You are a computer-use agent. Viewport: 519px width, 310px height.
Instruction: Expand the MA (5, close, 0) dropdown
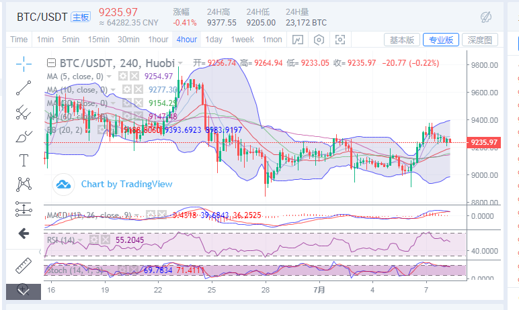point(109,76)
